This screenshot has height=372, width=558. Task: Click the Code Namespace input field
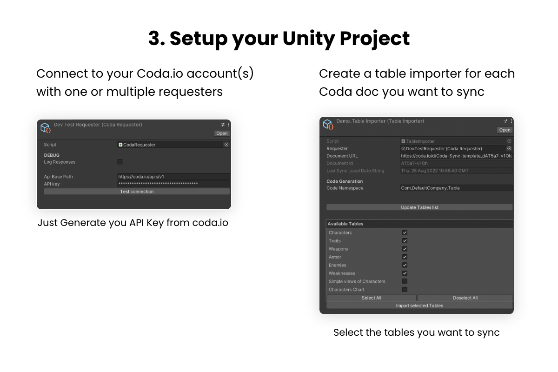tap(456, 188)
